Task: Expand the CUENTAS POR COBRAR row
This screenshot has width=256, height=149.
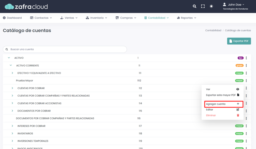Action: pyautogui.click(x=13, y=88)
